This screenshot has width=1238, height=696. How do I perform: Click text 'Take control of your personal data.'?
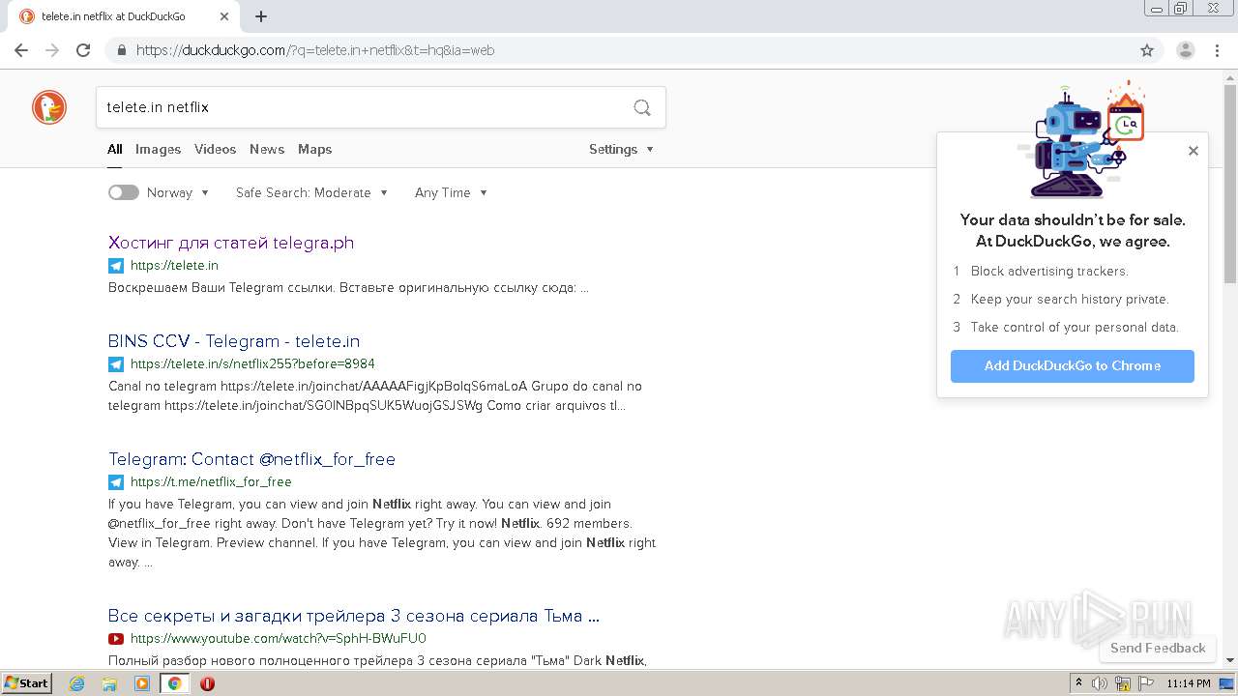point(1075,328)
